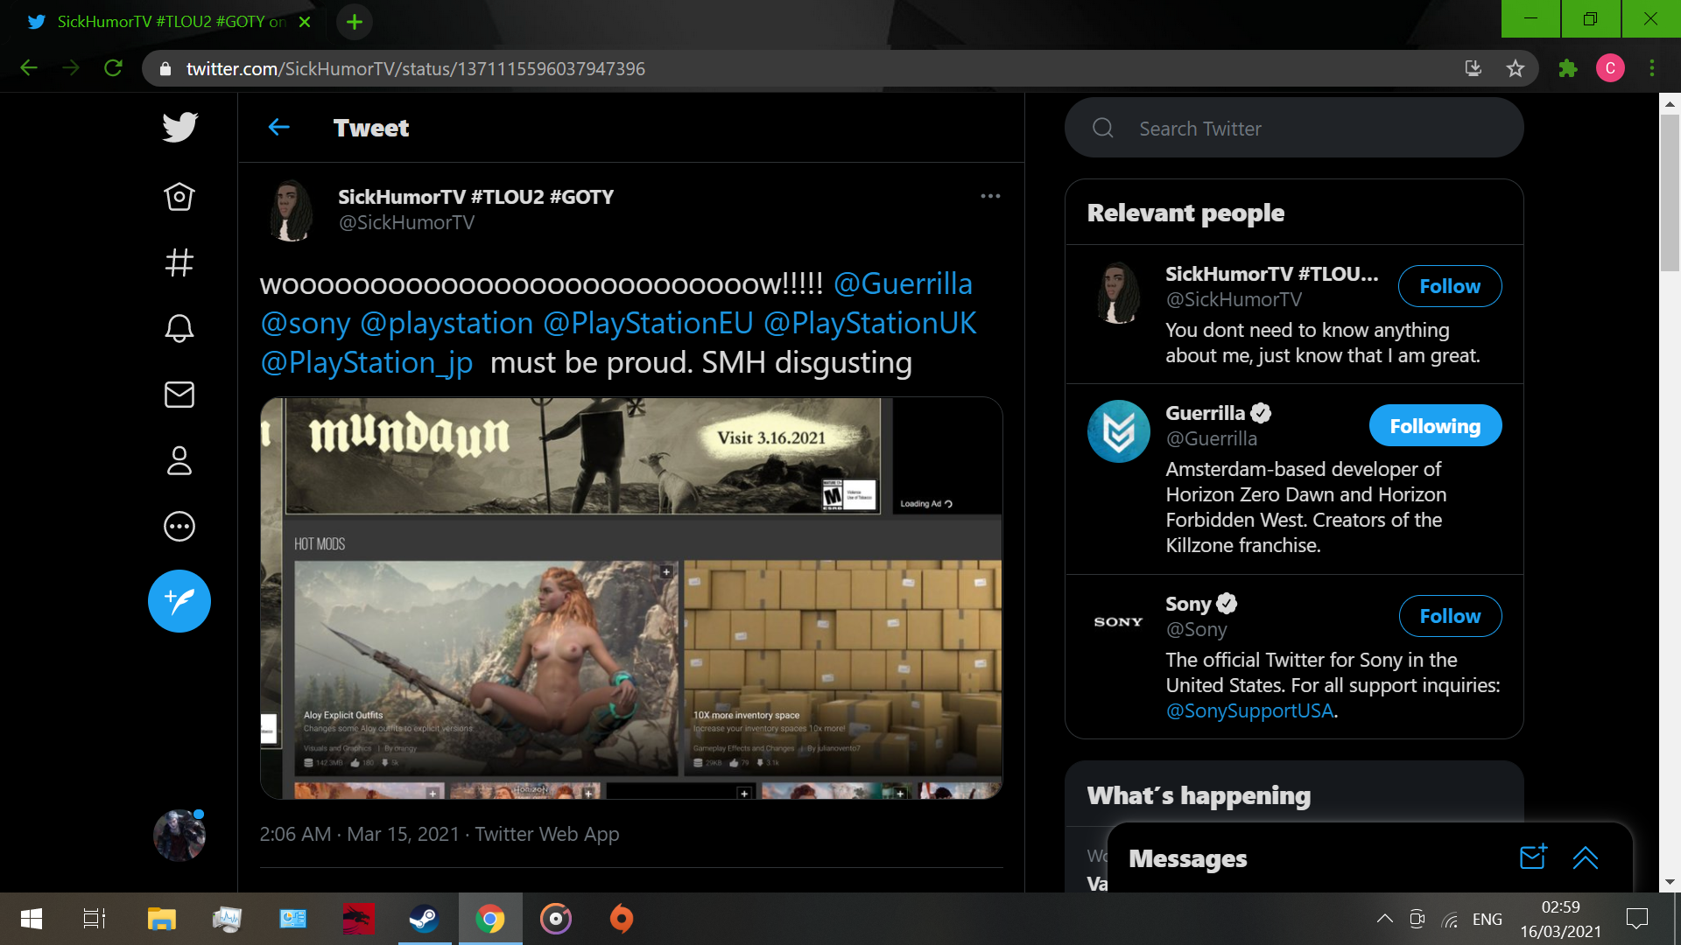Click SickHumorTV author name in tweet

[x=475, y=197]
